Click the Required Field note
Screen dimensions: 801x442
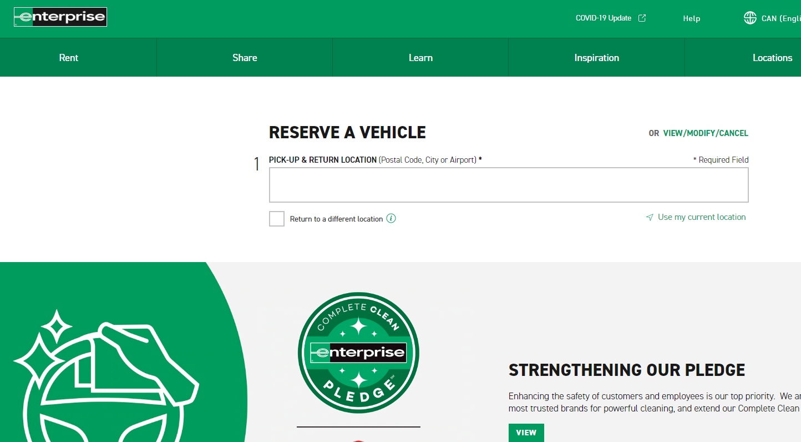click(721, 160)
